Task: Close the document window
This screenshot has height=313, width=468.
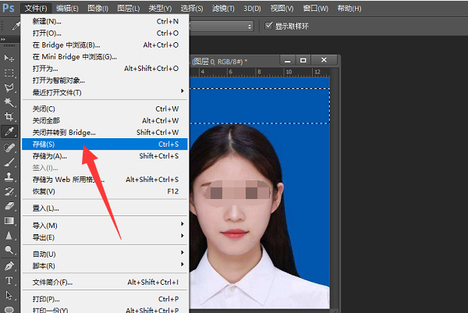Action: [x=324, y=60]
